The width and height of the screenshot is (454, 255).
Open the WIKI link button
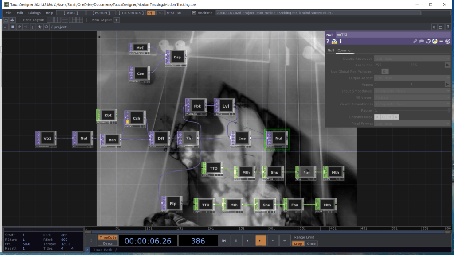pyautogui.click(x=71, y=13)
